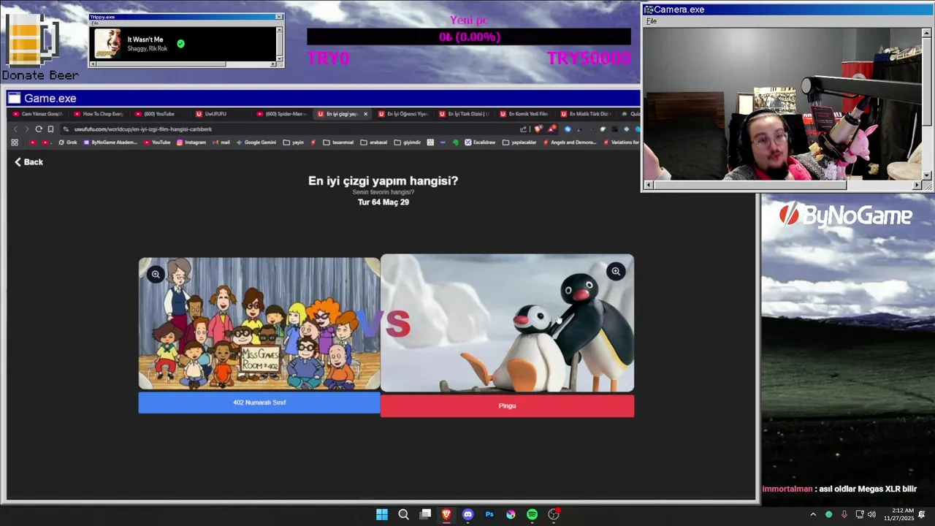Open Task View on the taskbar

[x=425, y=514]
